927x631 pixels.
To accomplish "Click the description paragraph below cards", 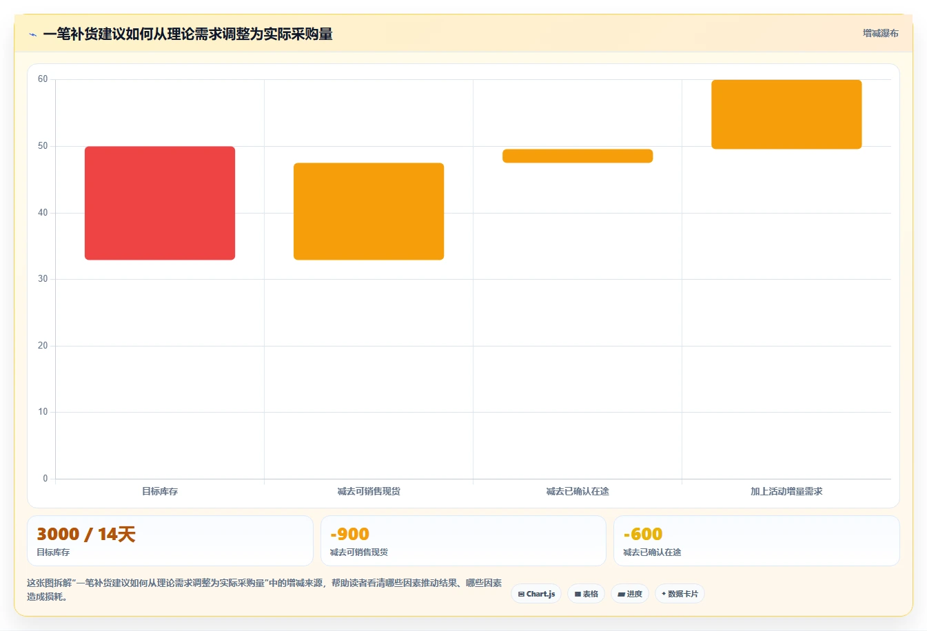I will 265,590.
